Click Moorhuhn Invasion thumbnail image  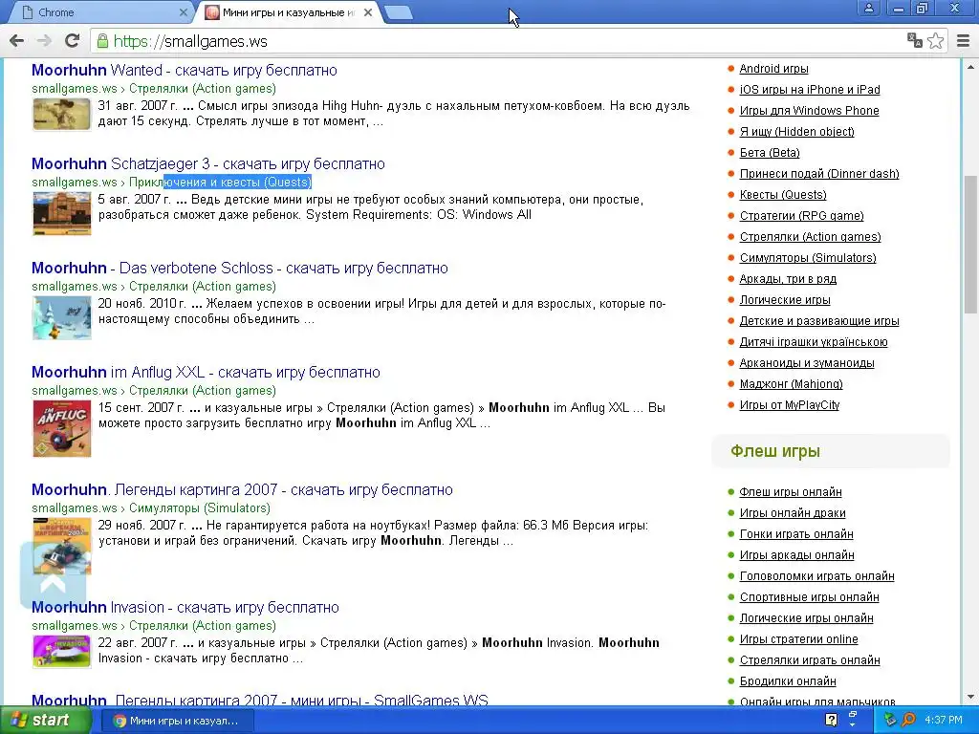point(62,651)
